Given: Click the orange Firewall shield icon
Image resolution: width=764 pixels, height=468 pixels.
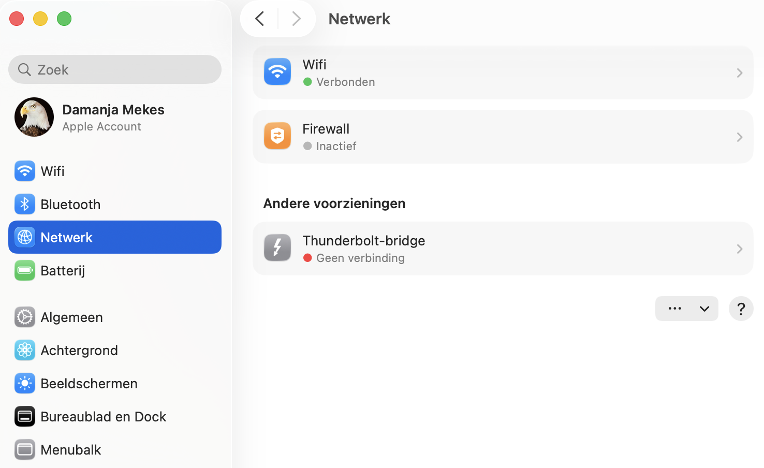Looking at the screenshot, I should click(x=277, y=136).
